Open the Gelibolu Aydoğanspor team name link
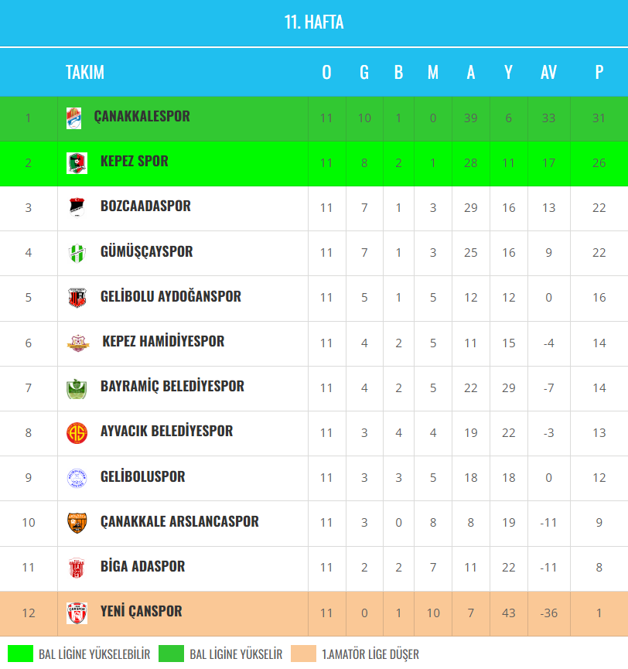628x669 pixels. coord(171,296)
